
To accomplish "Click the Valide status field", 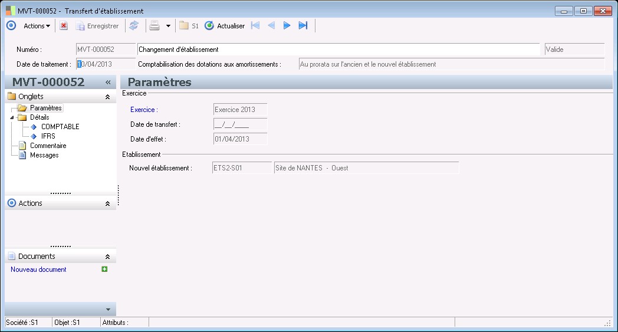I will [574, 50].
